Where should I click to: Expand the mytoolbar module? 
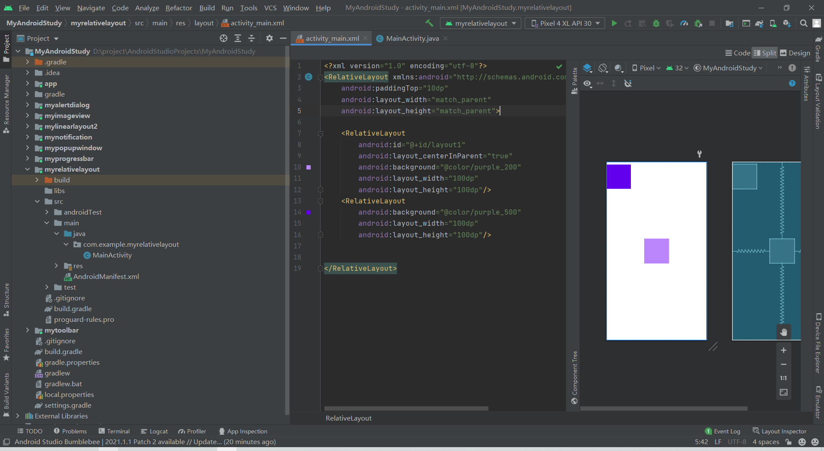(x=27, y=330)
